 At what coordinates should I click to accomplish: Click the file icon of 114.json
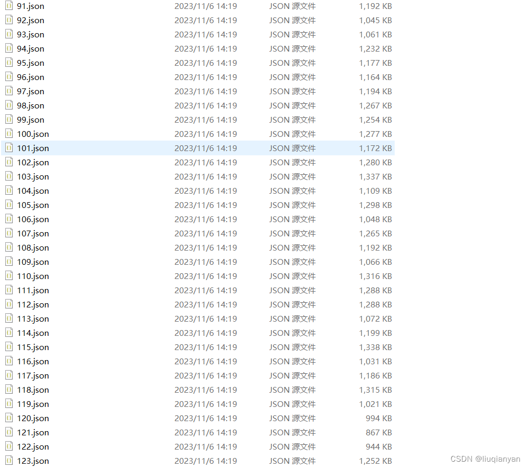point(9,333)
